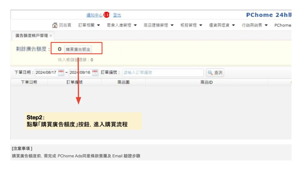The width and height of the screenshot is (294, 169).
Task: Open the 退貨與退貨 menu
Action: click(x=222, y=25)
